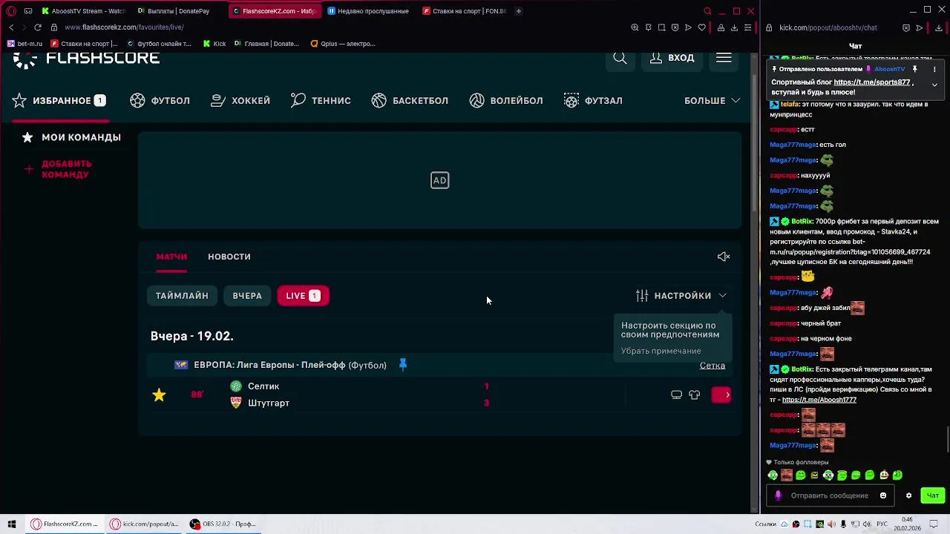This screenshot has height=534, width=950.
Task: Reload the Flashscore page
Action: (38, 27)
